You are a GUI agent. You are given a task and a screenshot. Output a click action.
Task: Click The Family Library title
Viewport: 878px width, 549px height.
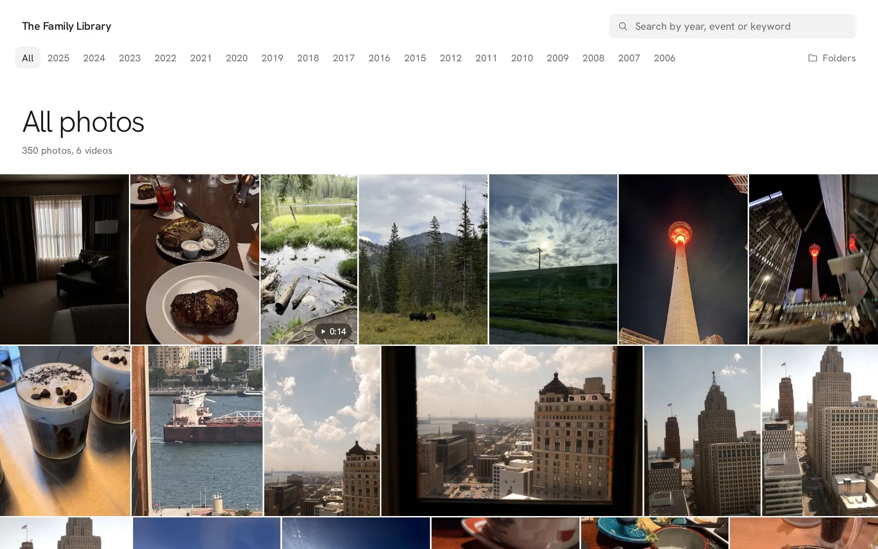[x=67, y=26]
